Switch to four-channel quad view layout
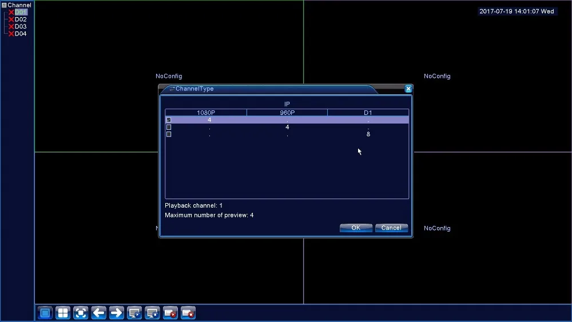572x322 pixels. coord(63,313)
